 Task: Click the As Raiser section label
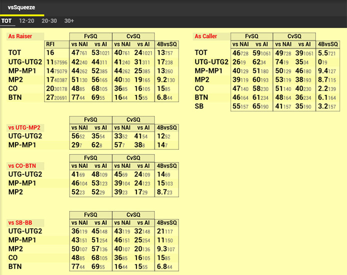(19, 36)
